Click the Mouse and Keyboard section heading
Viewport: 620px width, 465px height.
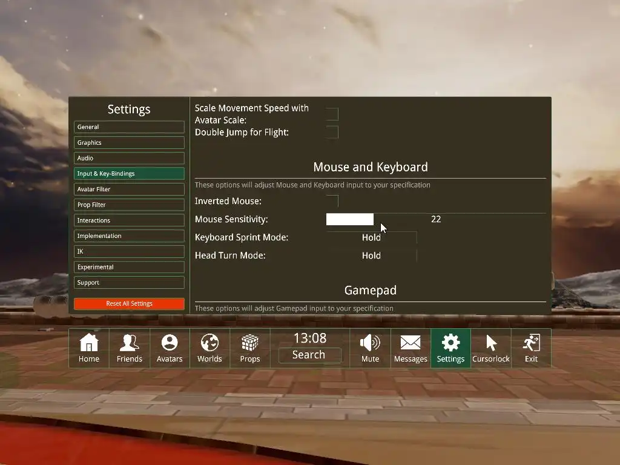coord(371,167)
